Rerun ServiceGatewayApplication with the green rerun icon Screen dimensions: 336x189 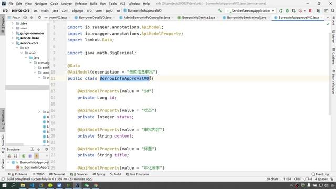[281, 10]
